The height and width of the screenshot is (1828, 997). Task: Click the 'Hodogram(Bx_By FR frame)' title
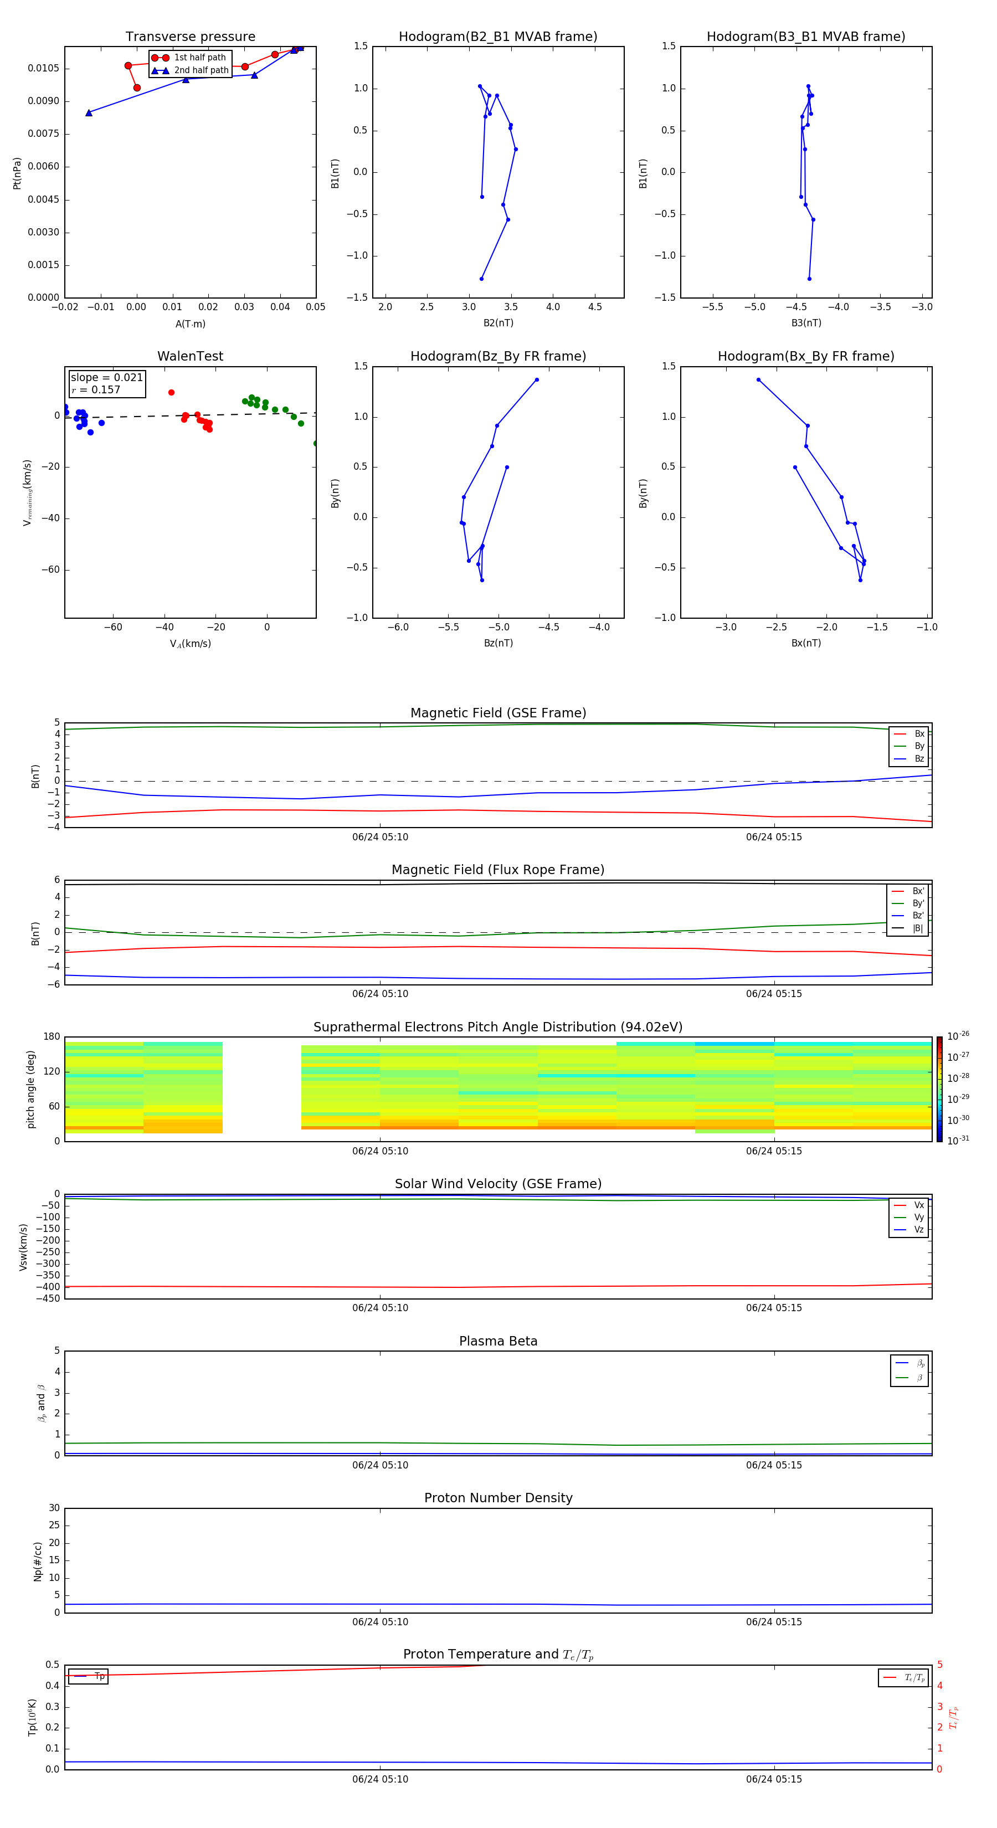806,356
